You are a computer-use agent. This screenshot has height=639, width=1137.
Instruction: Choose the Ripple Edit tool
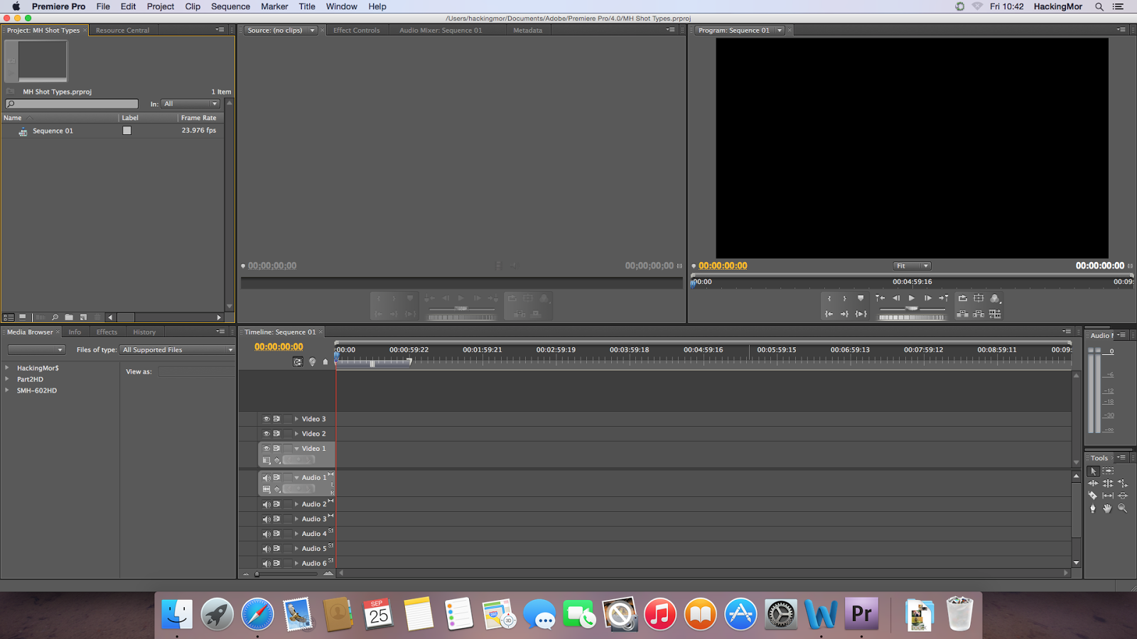(x=1093, y=484)
